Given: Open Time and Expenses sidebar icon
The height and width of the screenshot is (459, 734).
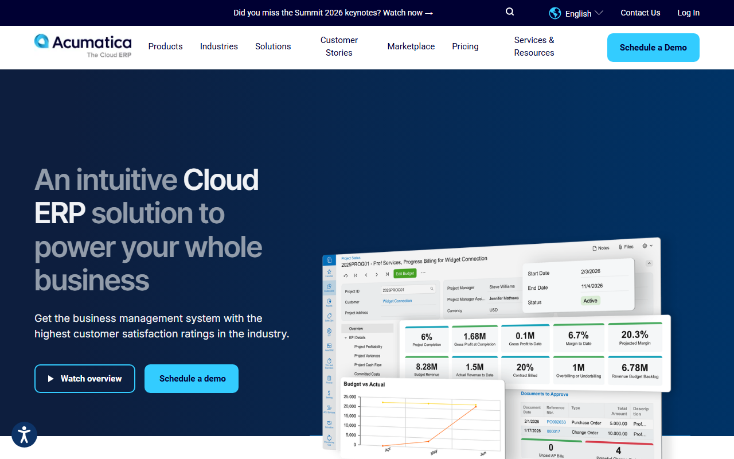Looking at the screenshot, I should [329, 362].
